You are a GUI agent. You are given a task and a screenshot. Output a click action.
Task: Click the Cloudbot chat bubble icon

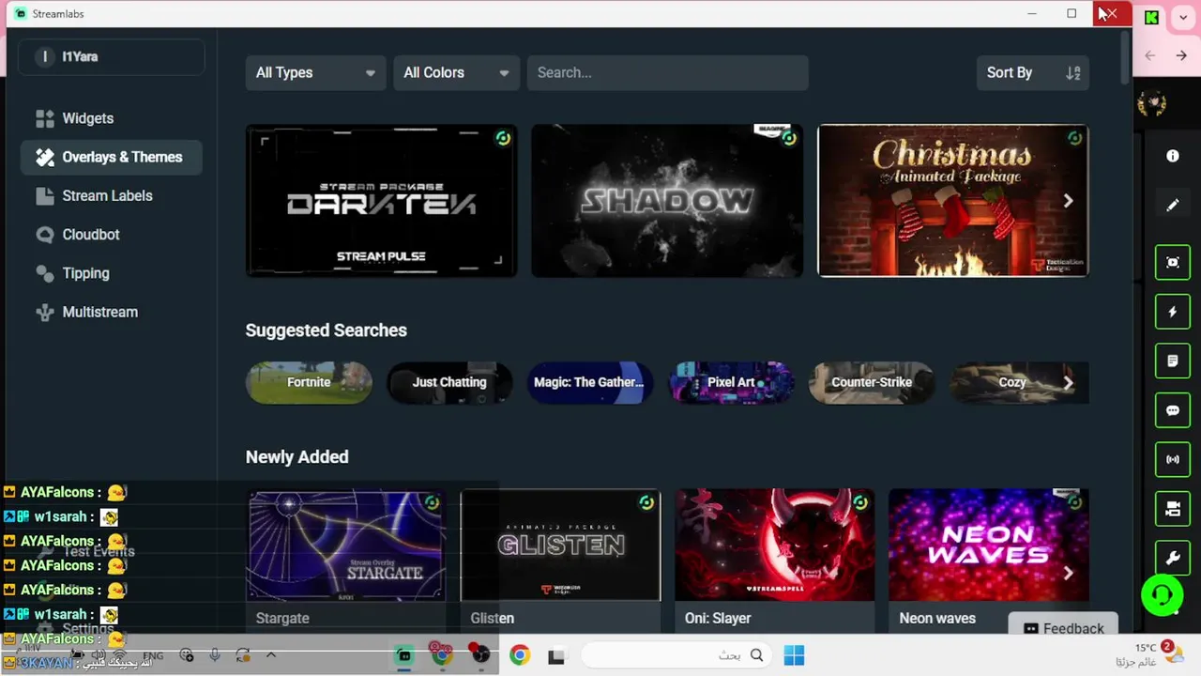click(x=44, y=235)
